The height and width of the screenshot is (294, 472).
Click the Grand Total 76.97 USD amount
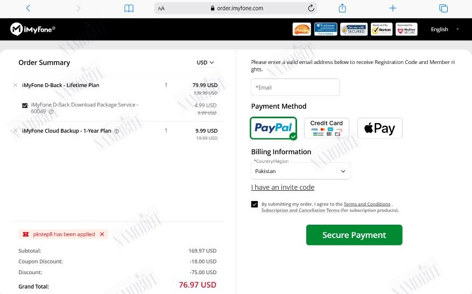(198, 285)
